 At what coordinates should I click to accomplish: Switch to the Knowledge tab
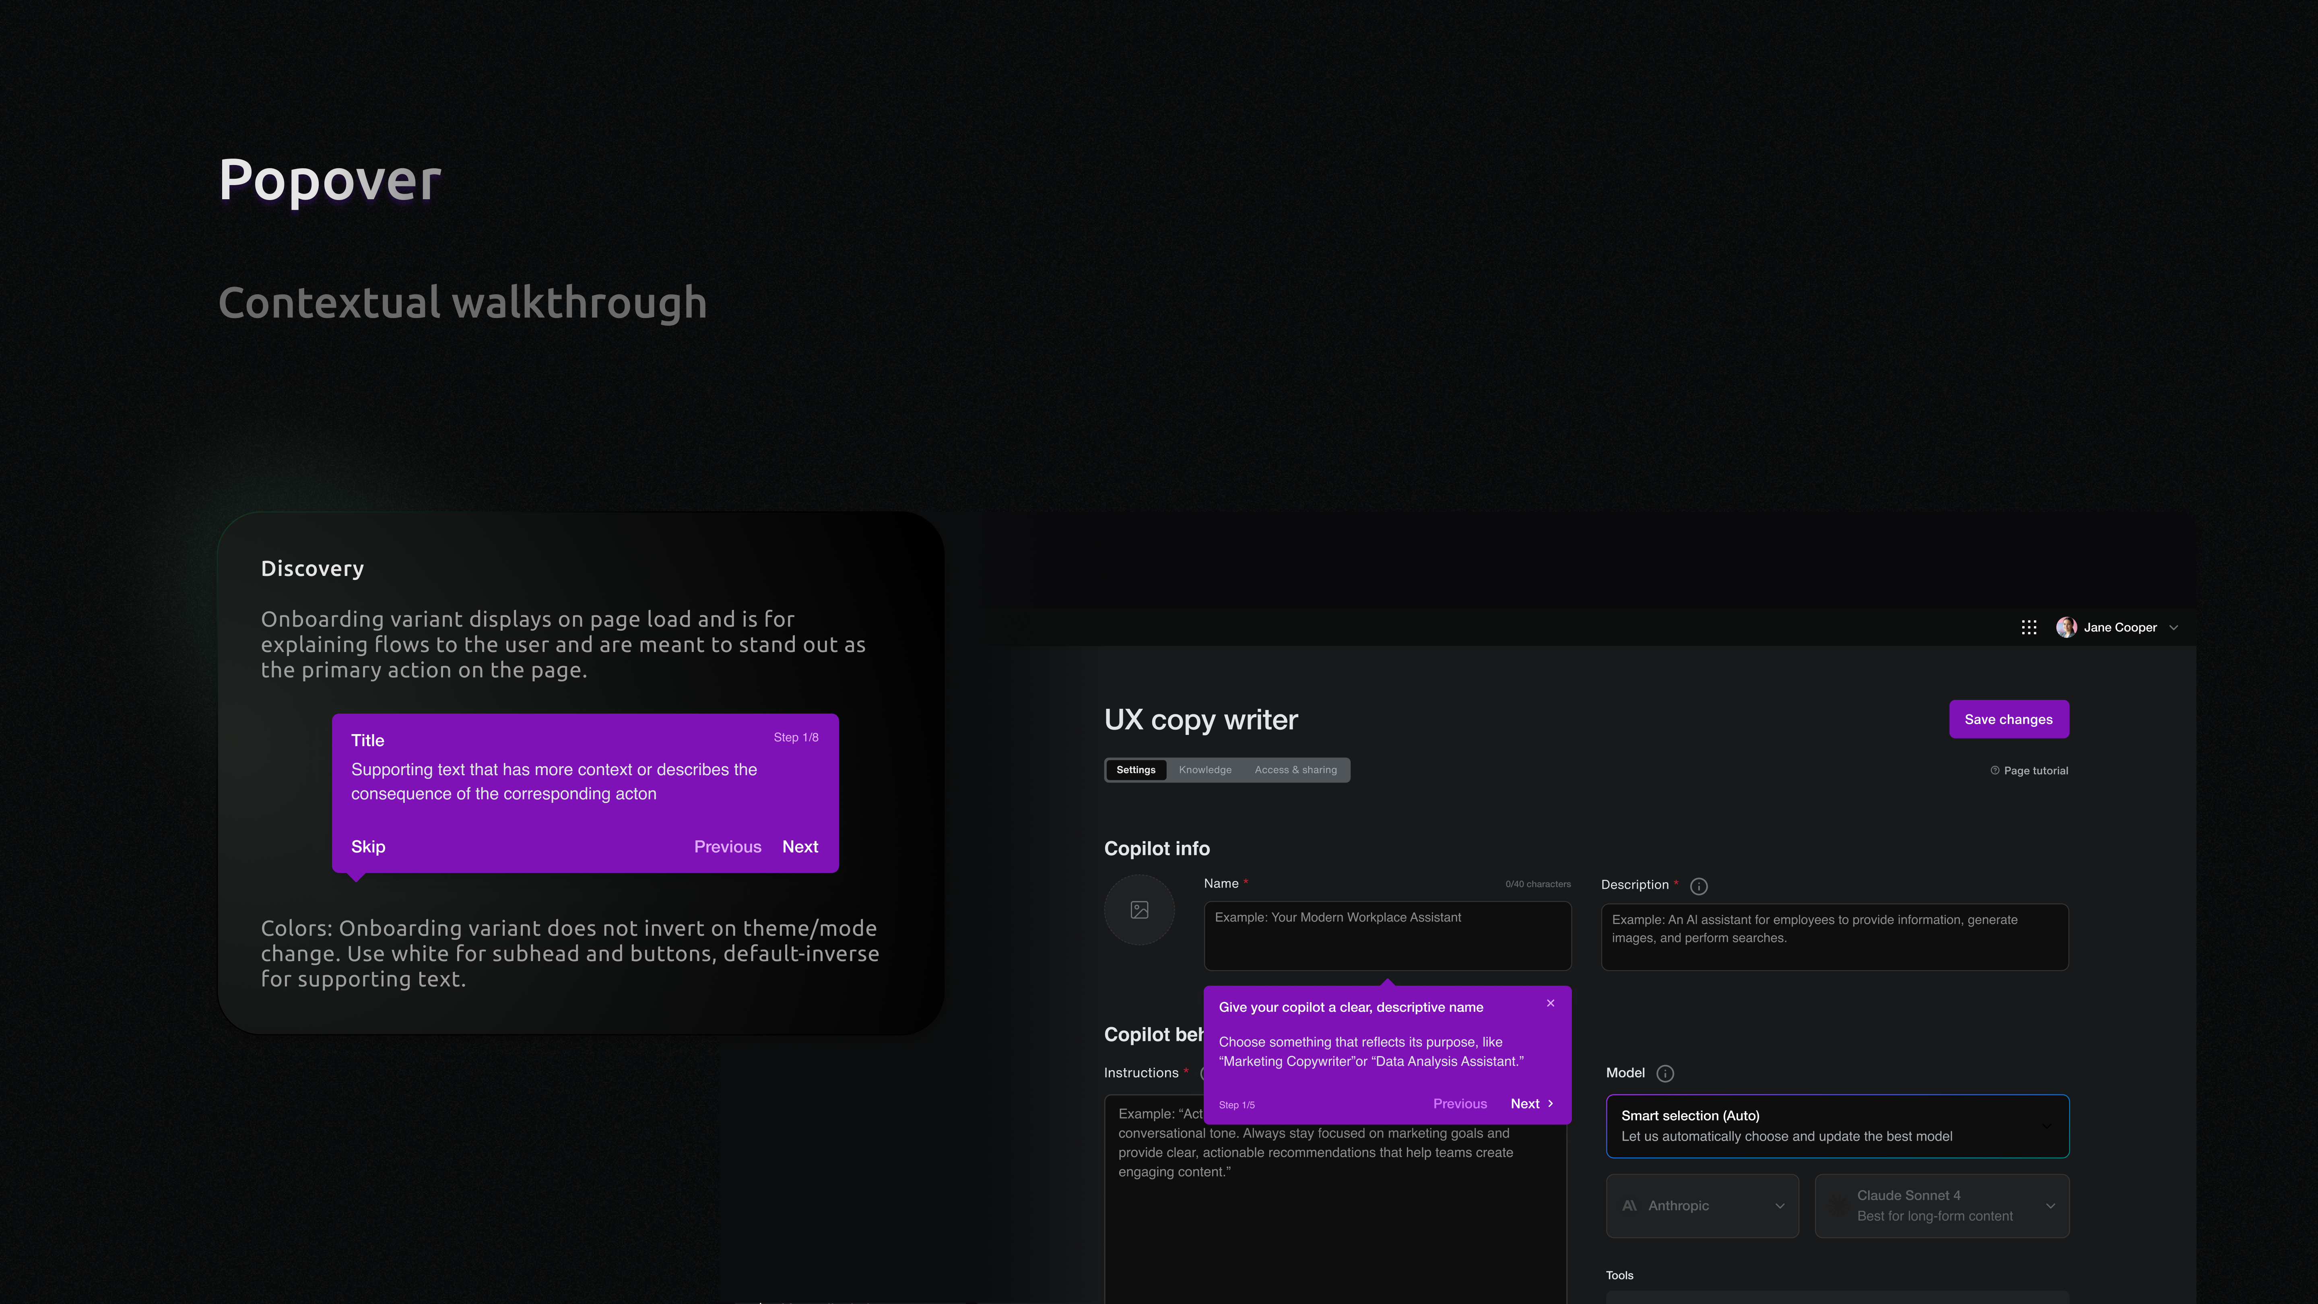tap(1205, 770)
